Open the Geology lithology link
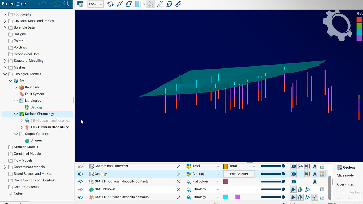The height and width of the screenshot is (204, 363). coord(36,107)
